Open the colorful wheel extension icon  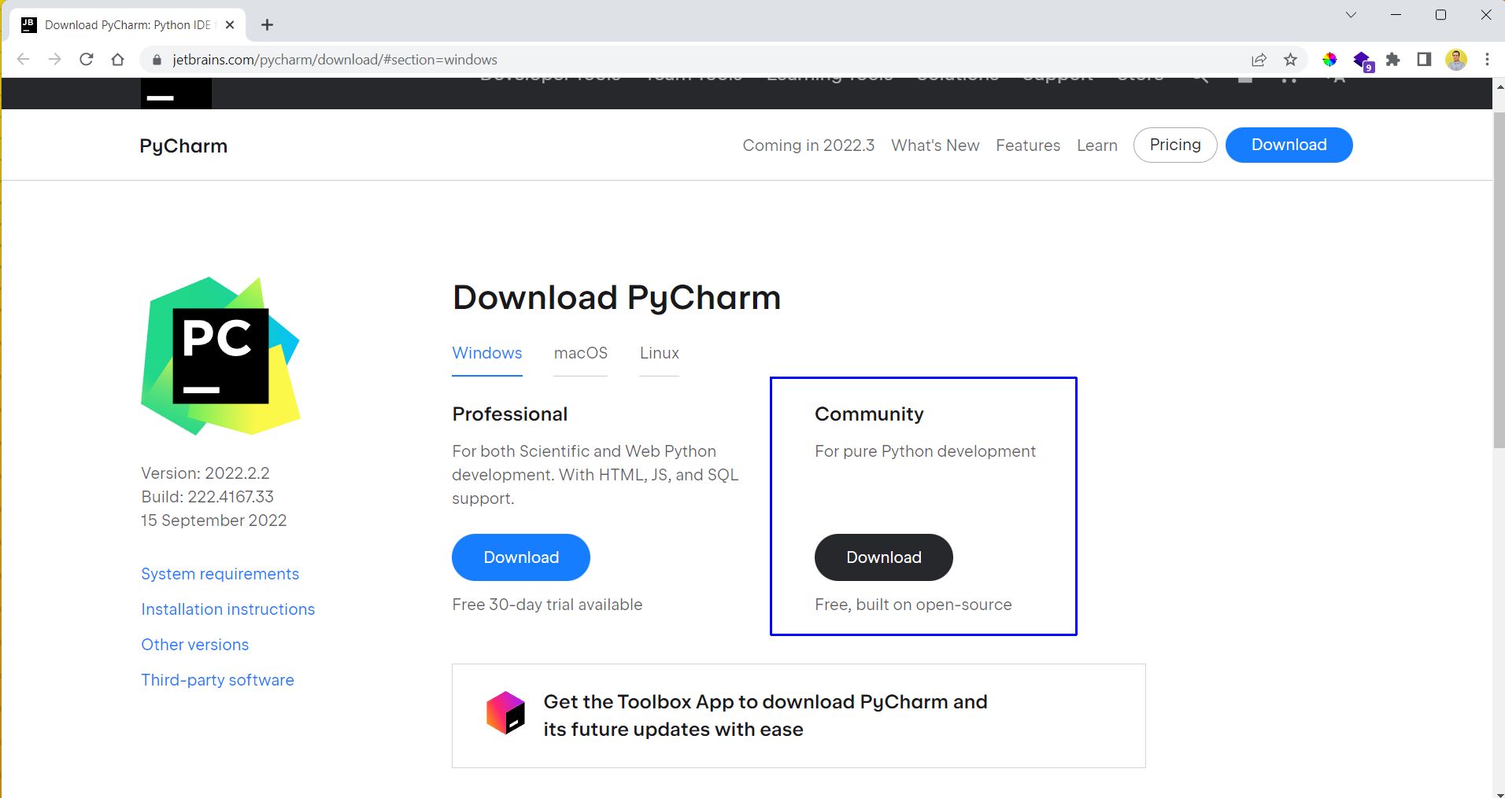tap(1329, 59)
